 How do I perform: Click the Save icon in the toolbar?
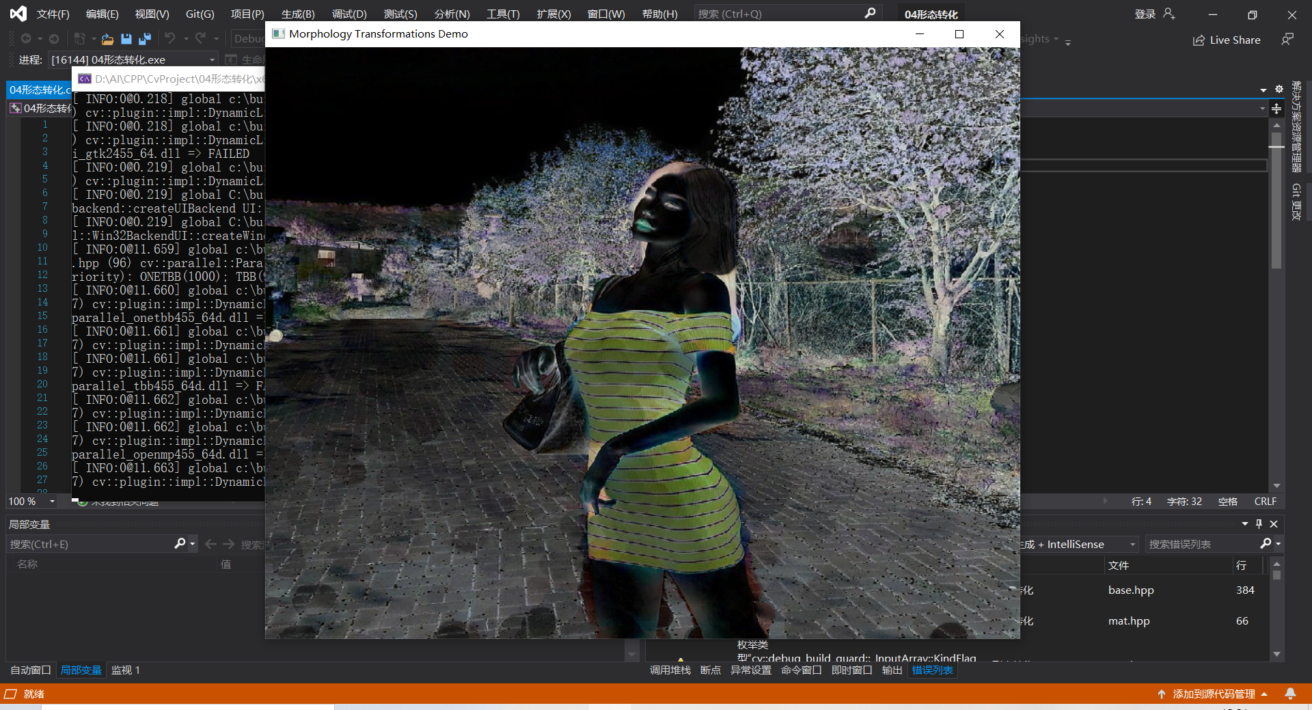pyautogui.click(x=126, y=39)
